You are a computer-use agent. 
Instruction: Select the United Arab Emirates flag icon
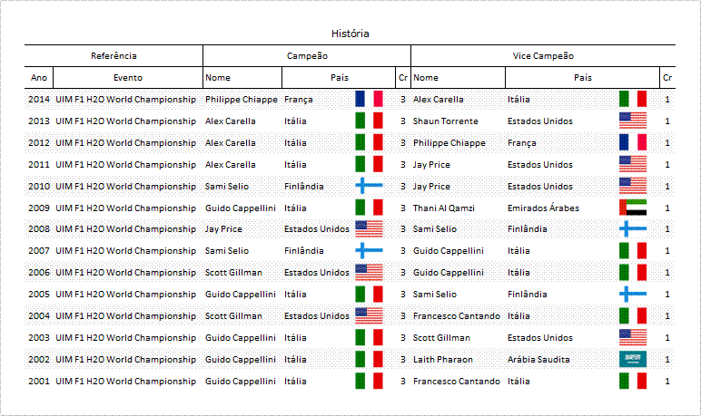[x=633, y=208]
